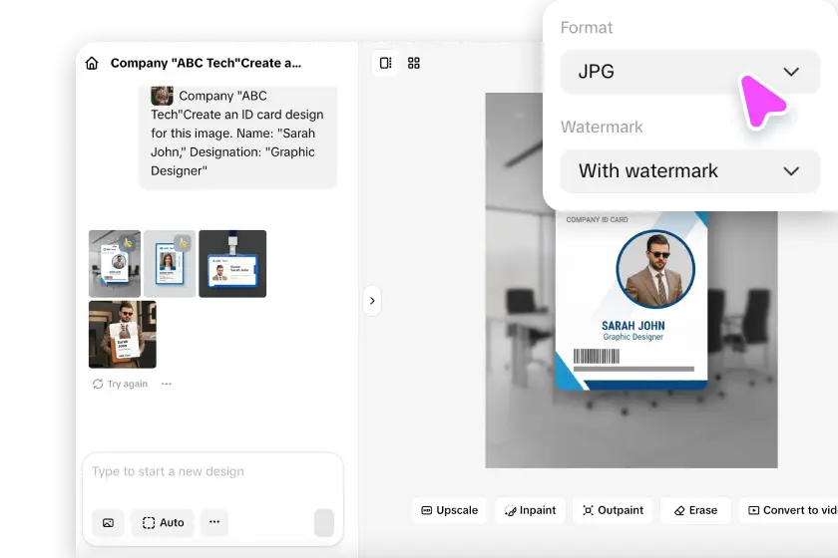Click the prompt text message bubble
838x558 pixels.
237,137
